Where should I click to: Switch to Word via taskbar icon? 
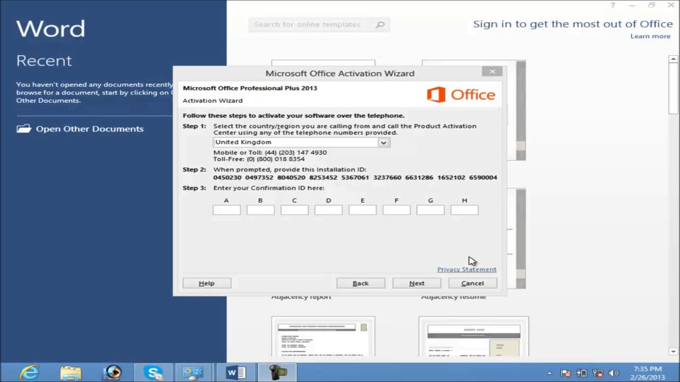[235, 372]
